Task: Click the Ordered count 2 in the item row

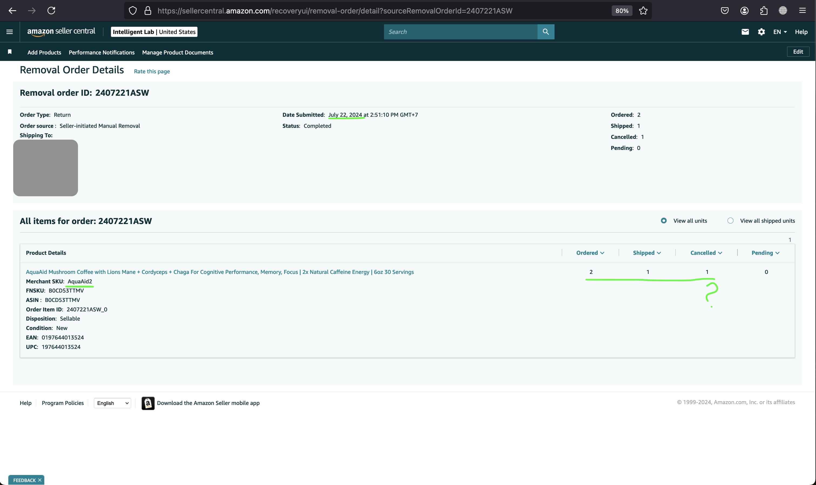Action: click(x=591, y=271)
